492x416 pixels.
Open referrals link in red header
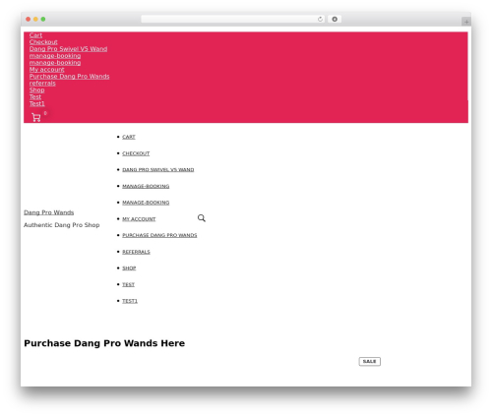click(x=42, y=84)
